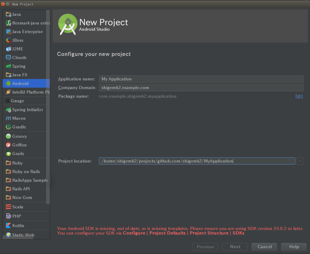This screenshot has height=254, width=310.
Task: Click the Application name label
Action: pos(77,79)
